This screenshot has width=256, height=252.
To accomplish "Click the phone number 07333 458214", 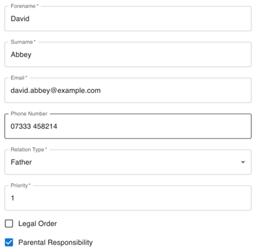I will [34, 126].
